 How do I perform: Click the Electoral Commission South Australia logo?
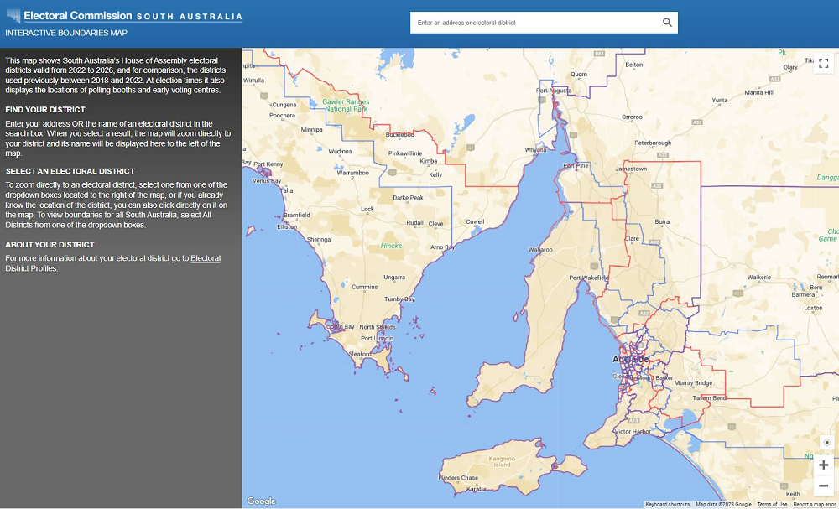(x=123, y=17)
